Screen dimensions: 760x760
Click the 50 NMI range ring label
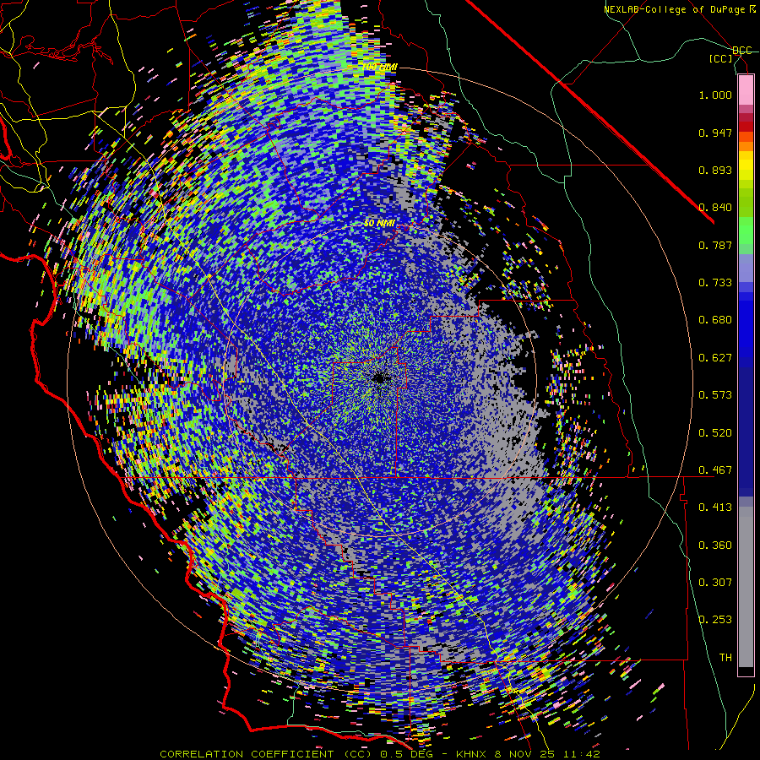379,224
